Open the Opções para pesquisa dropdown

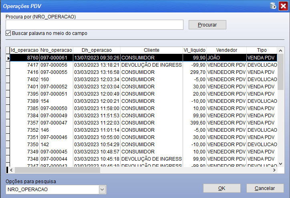coord(102,190)
